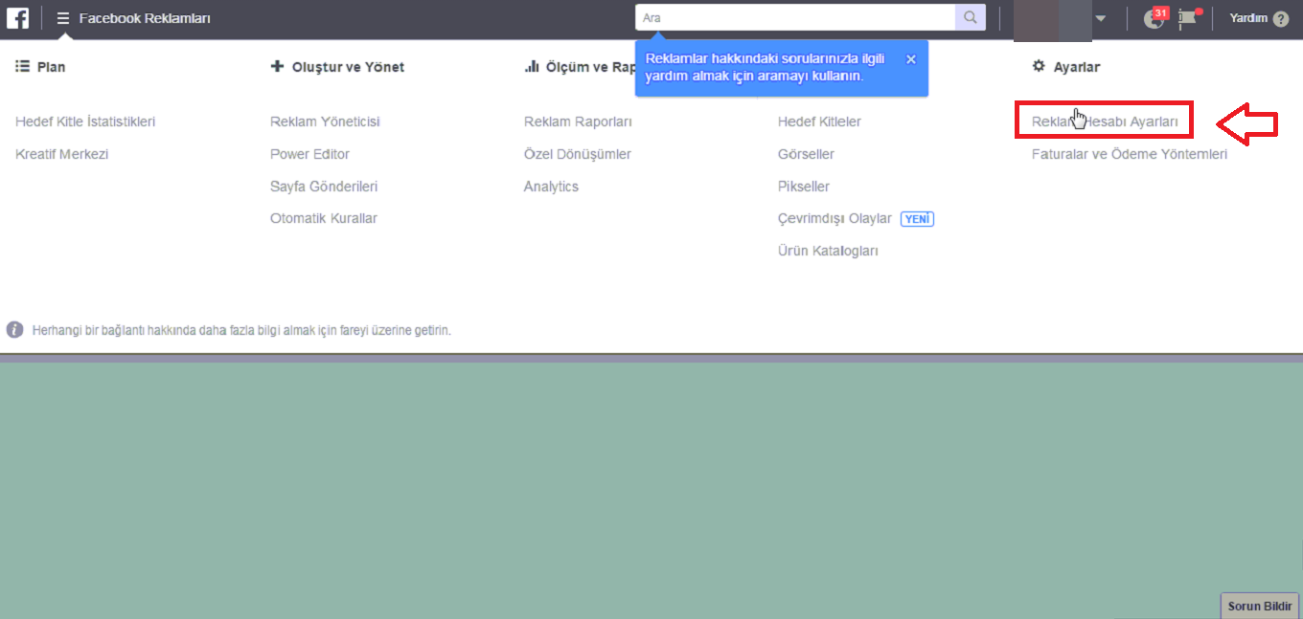Click the Facebook logo icon

[x=17, y=18]
